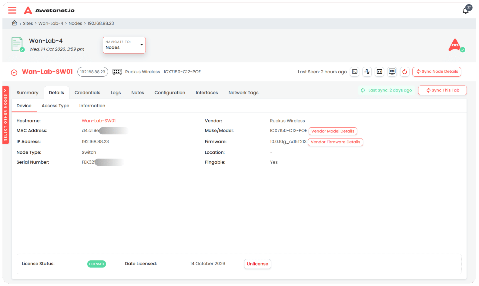Select the Details tab
This screenshot has width=479, height=286.
click(x=56, y=93)
